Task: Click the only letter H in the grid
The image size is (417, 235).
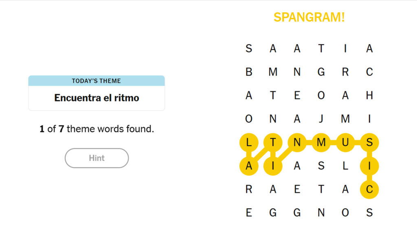Action: [x=370, y=95]
